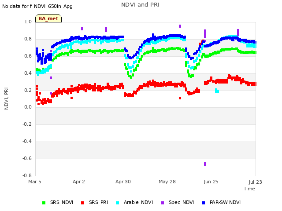Click the -0.6 y-axis tick label
The image size is (282, 211).
coord(27,158)
